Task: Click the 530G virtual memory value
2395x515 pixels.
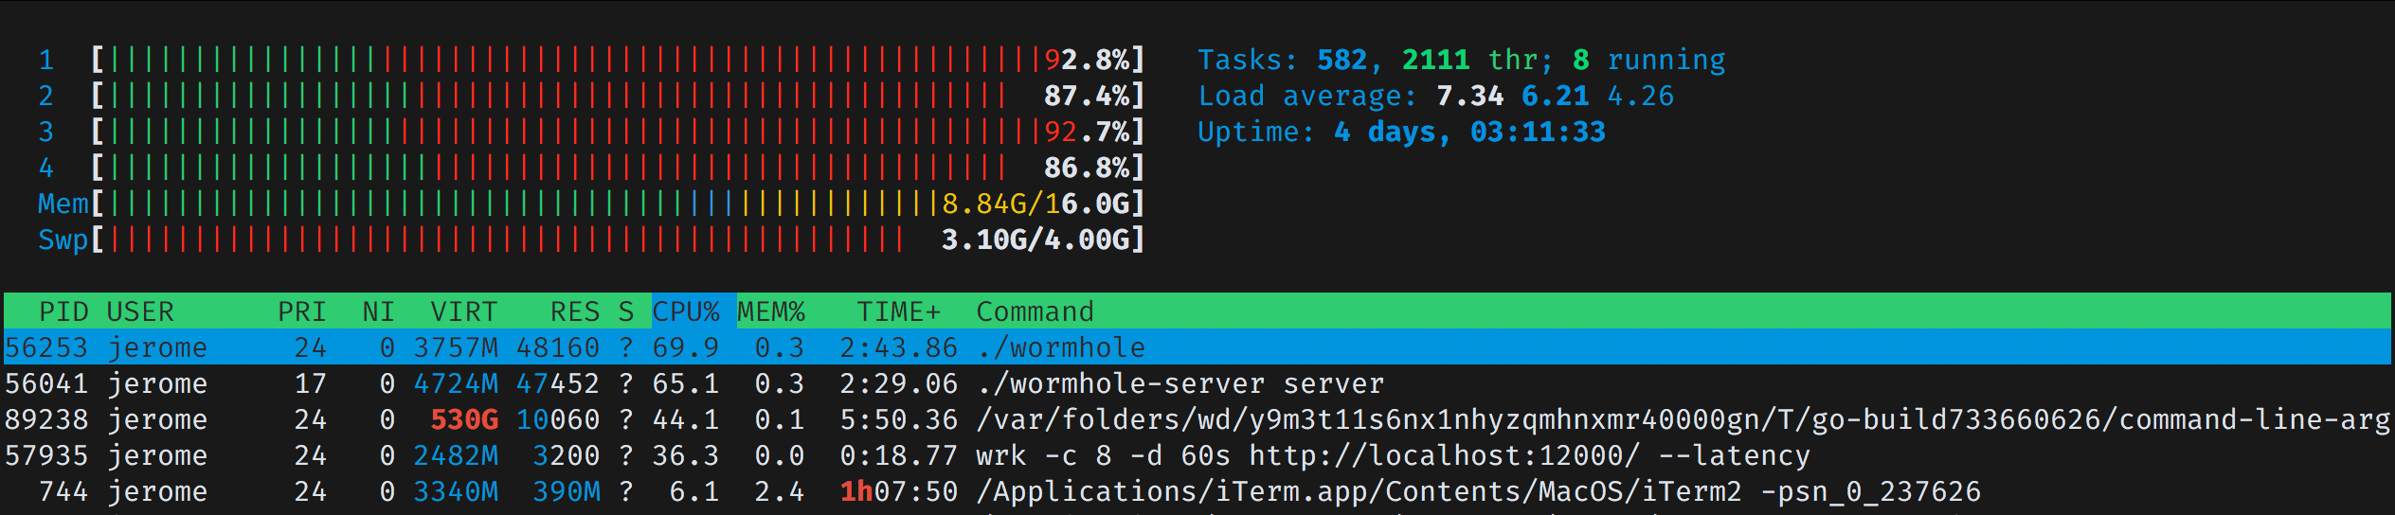Action: 464,419
